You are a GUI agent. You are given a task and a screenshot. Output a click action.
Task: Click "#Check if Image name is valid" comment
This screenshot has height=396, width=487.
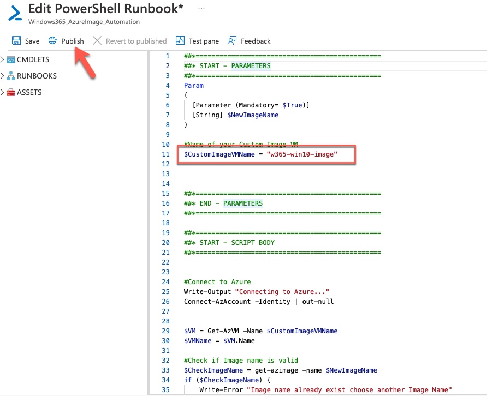241,361
